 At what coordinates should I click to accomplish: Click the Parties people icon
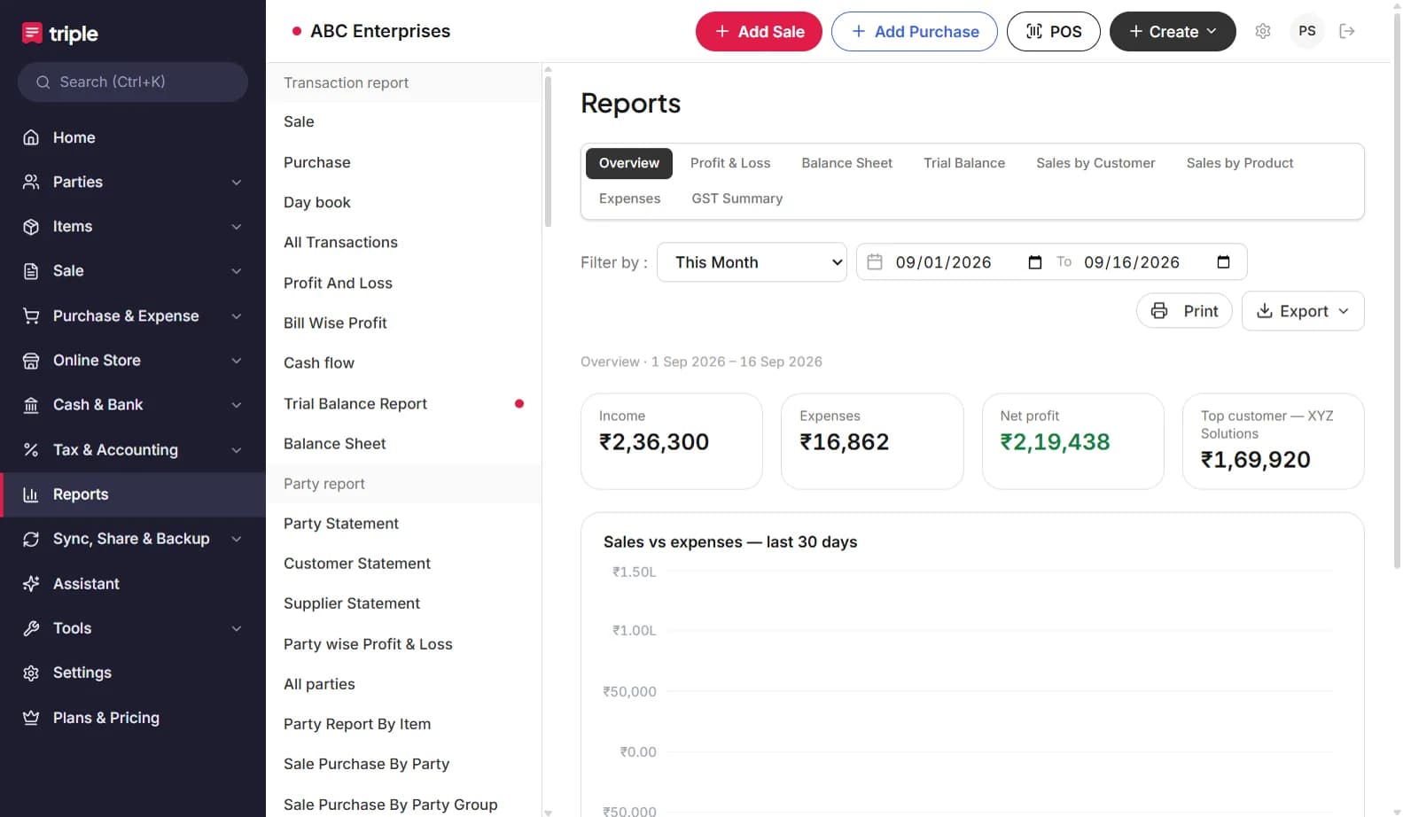[31, 182]
